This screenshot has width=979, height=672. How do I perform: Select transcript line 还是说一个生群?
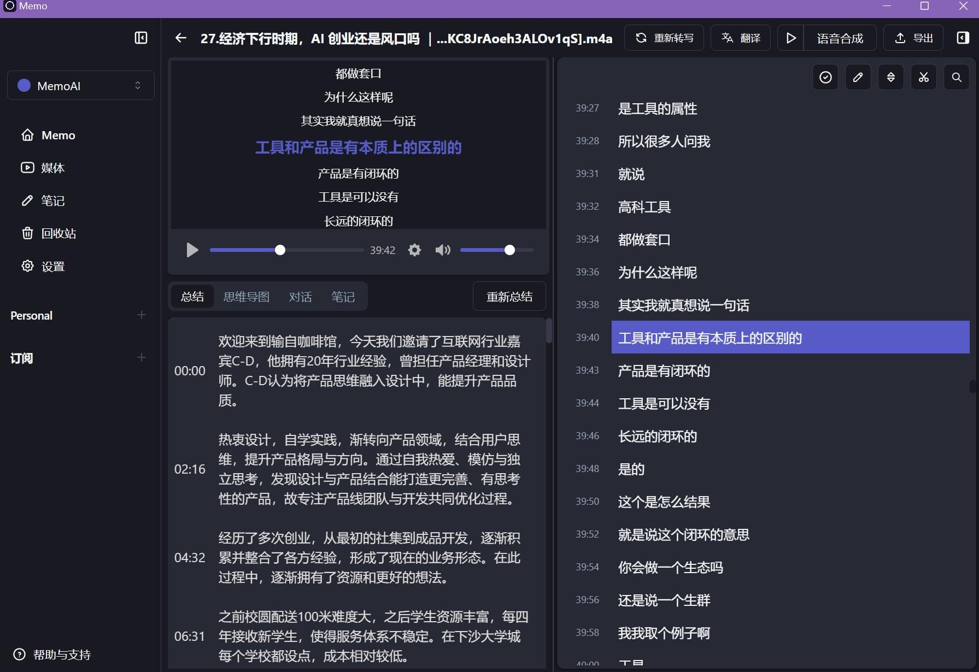(x=664, y=600)
